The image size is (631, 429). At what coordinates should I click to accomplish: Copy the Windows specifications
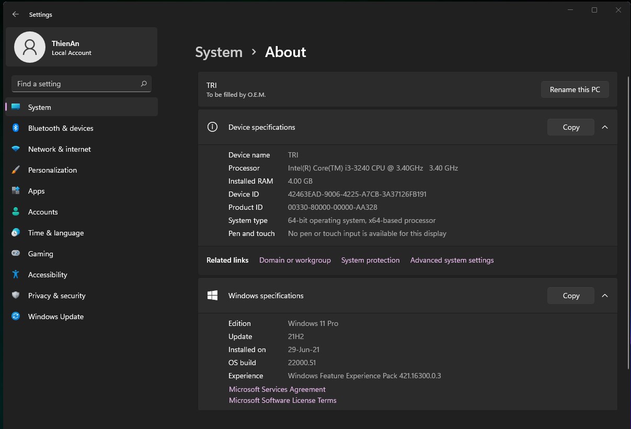tap(571, 296)
